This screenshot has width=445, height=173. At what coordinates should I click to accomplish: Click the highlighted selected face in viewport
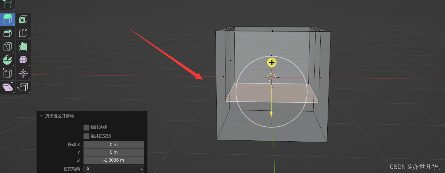click(x=272, y=93)
